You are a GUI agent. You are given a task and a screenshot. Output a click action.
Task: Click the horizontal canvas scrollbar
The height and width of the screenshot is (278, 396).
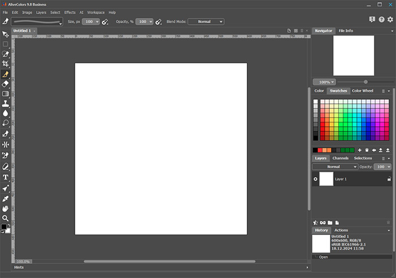[170, 262]
